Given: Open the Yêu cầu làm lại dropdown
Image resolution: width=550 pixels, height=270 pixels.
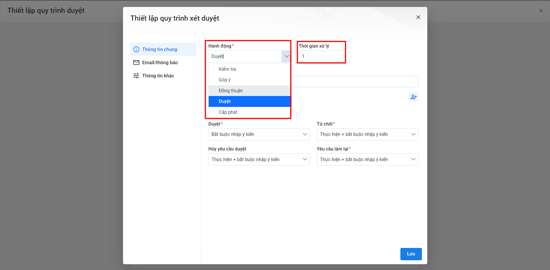Looking at the screenshot, I should [367, 159].
